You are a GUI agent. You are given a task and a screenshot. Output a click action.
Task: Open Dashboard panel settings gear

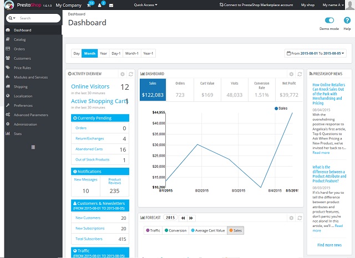tap(291, 74)
